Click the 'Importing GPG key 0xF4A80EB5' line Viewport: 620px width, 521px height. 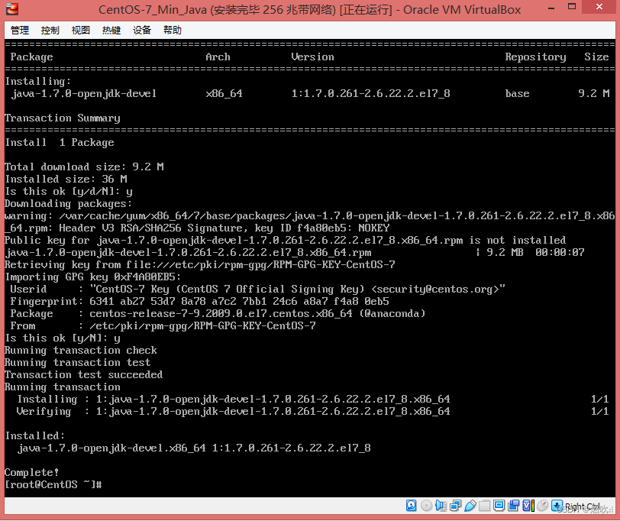(x=93, y=277)
